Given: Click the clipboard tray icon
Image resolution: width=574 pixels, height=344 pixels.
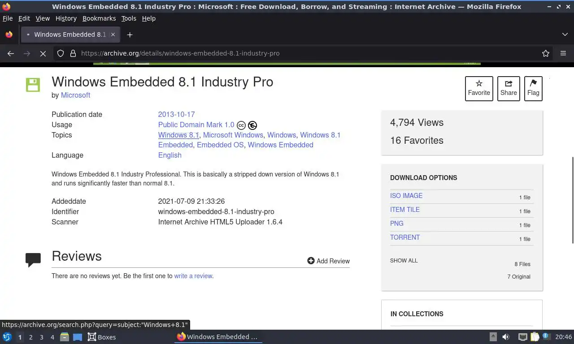Looking at the screenshot, I should click(535, 337).
